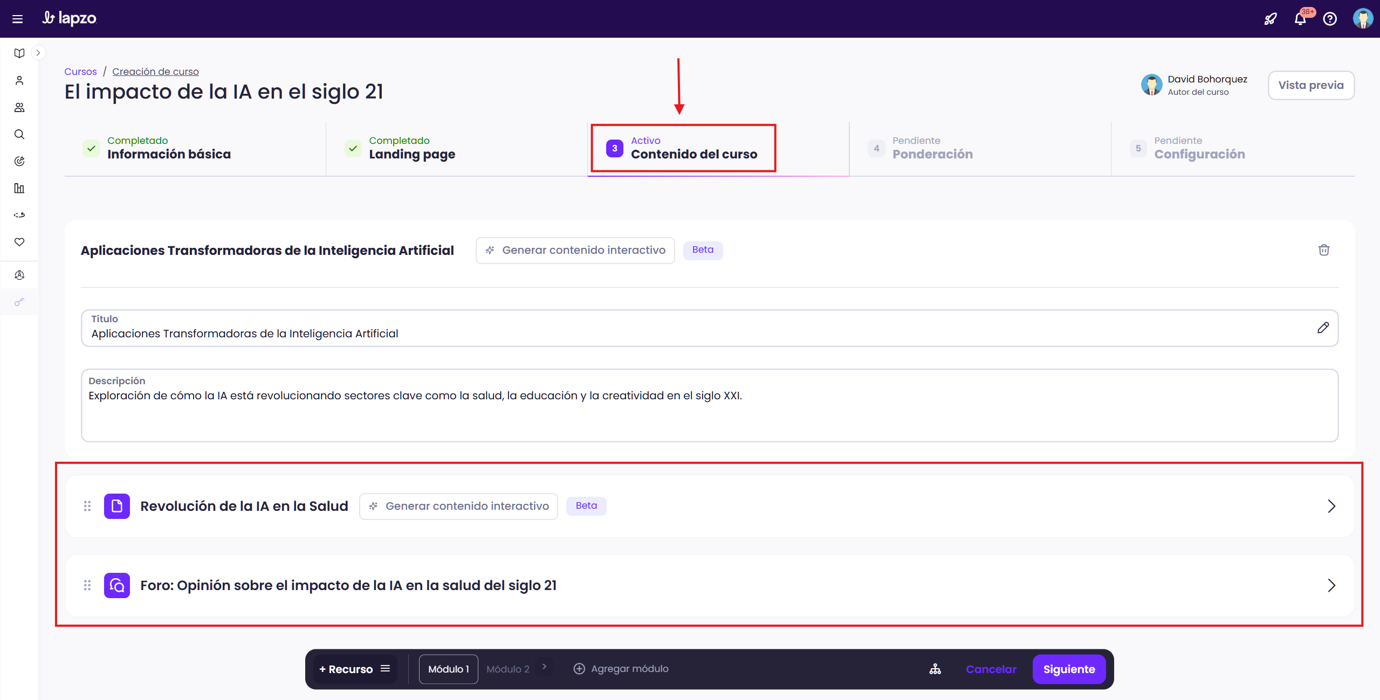Expand the Foro opinion resource row

click(1331, 585)
